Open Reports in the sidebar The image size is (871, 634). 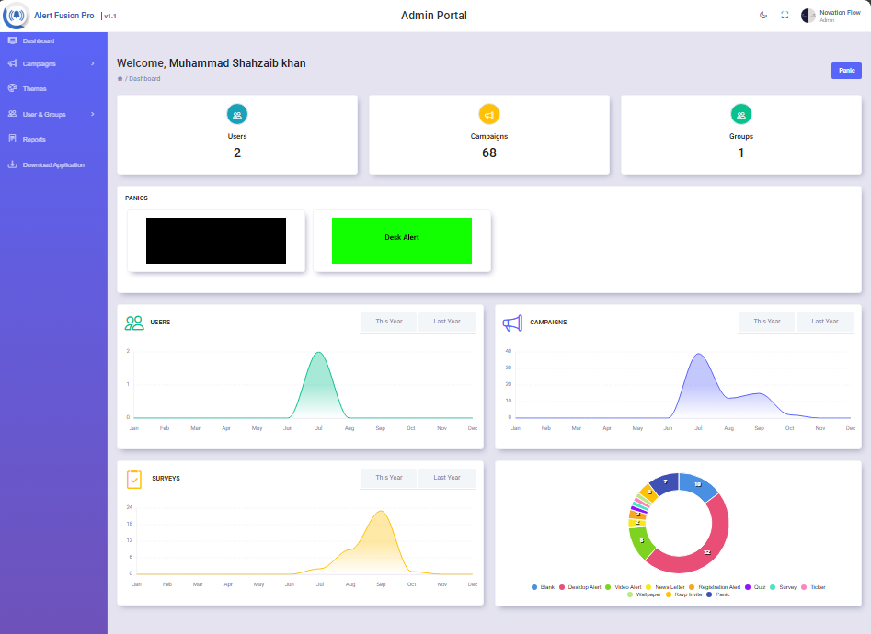(34, 140)
